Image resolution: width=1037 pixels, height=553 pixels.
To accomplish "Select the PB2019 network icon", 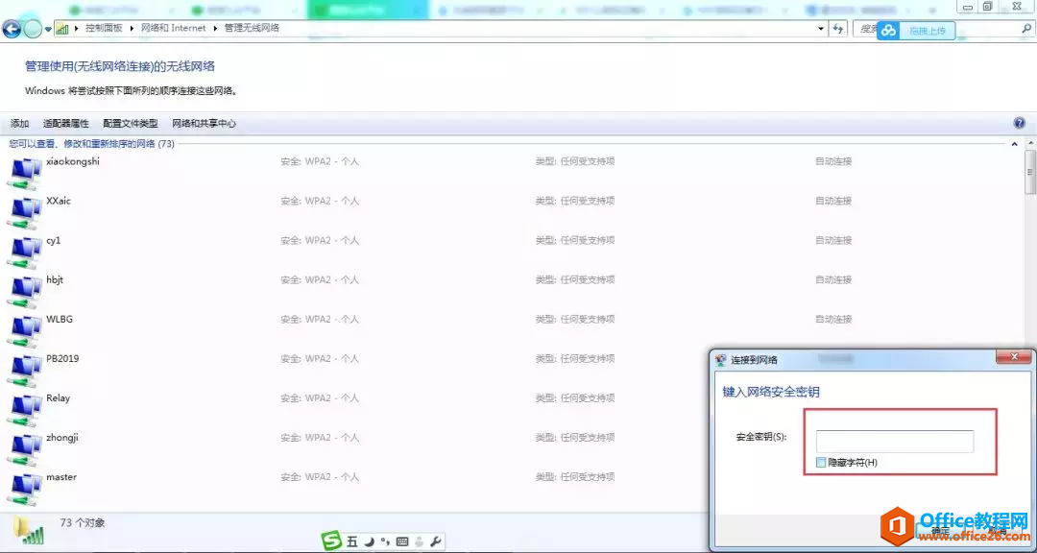I will 24,372.
